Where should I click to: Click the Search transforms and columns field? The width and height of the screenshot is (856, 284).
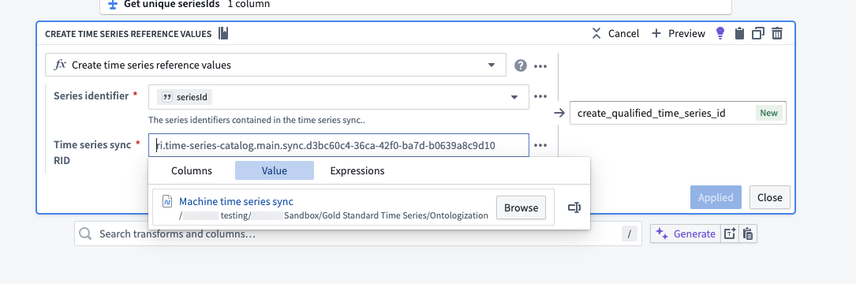[x=358, y=234]
